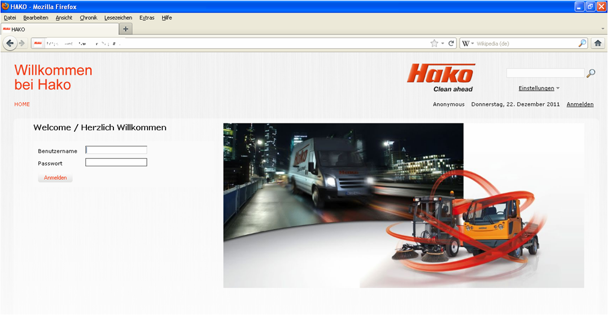Open the address bar history dropdown arrow
The height and width of the screenshot is (315, 608).
tap(443, 43)
